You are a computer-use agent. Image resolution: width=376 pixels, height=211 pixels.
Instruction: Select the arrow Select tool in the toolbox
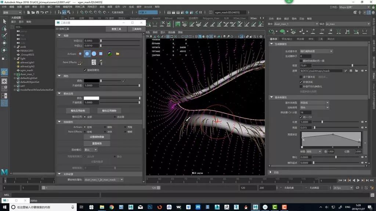tap(4, 21)
